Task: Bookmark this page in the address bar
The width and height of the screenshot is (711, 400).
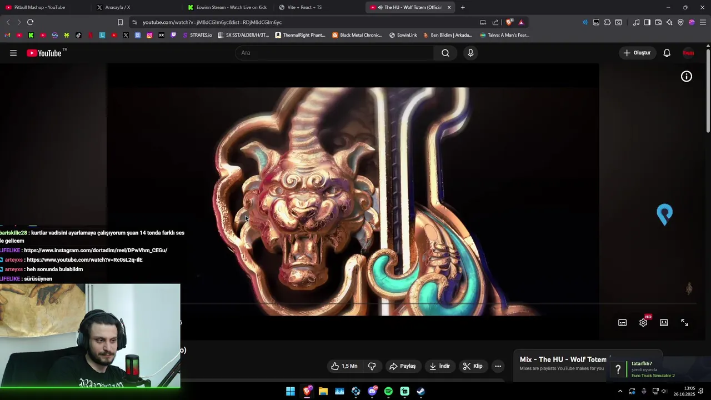Action: point(120,22)
